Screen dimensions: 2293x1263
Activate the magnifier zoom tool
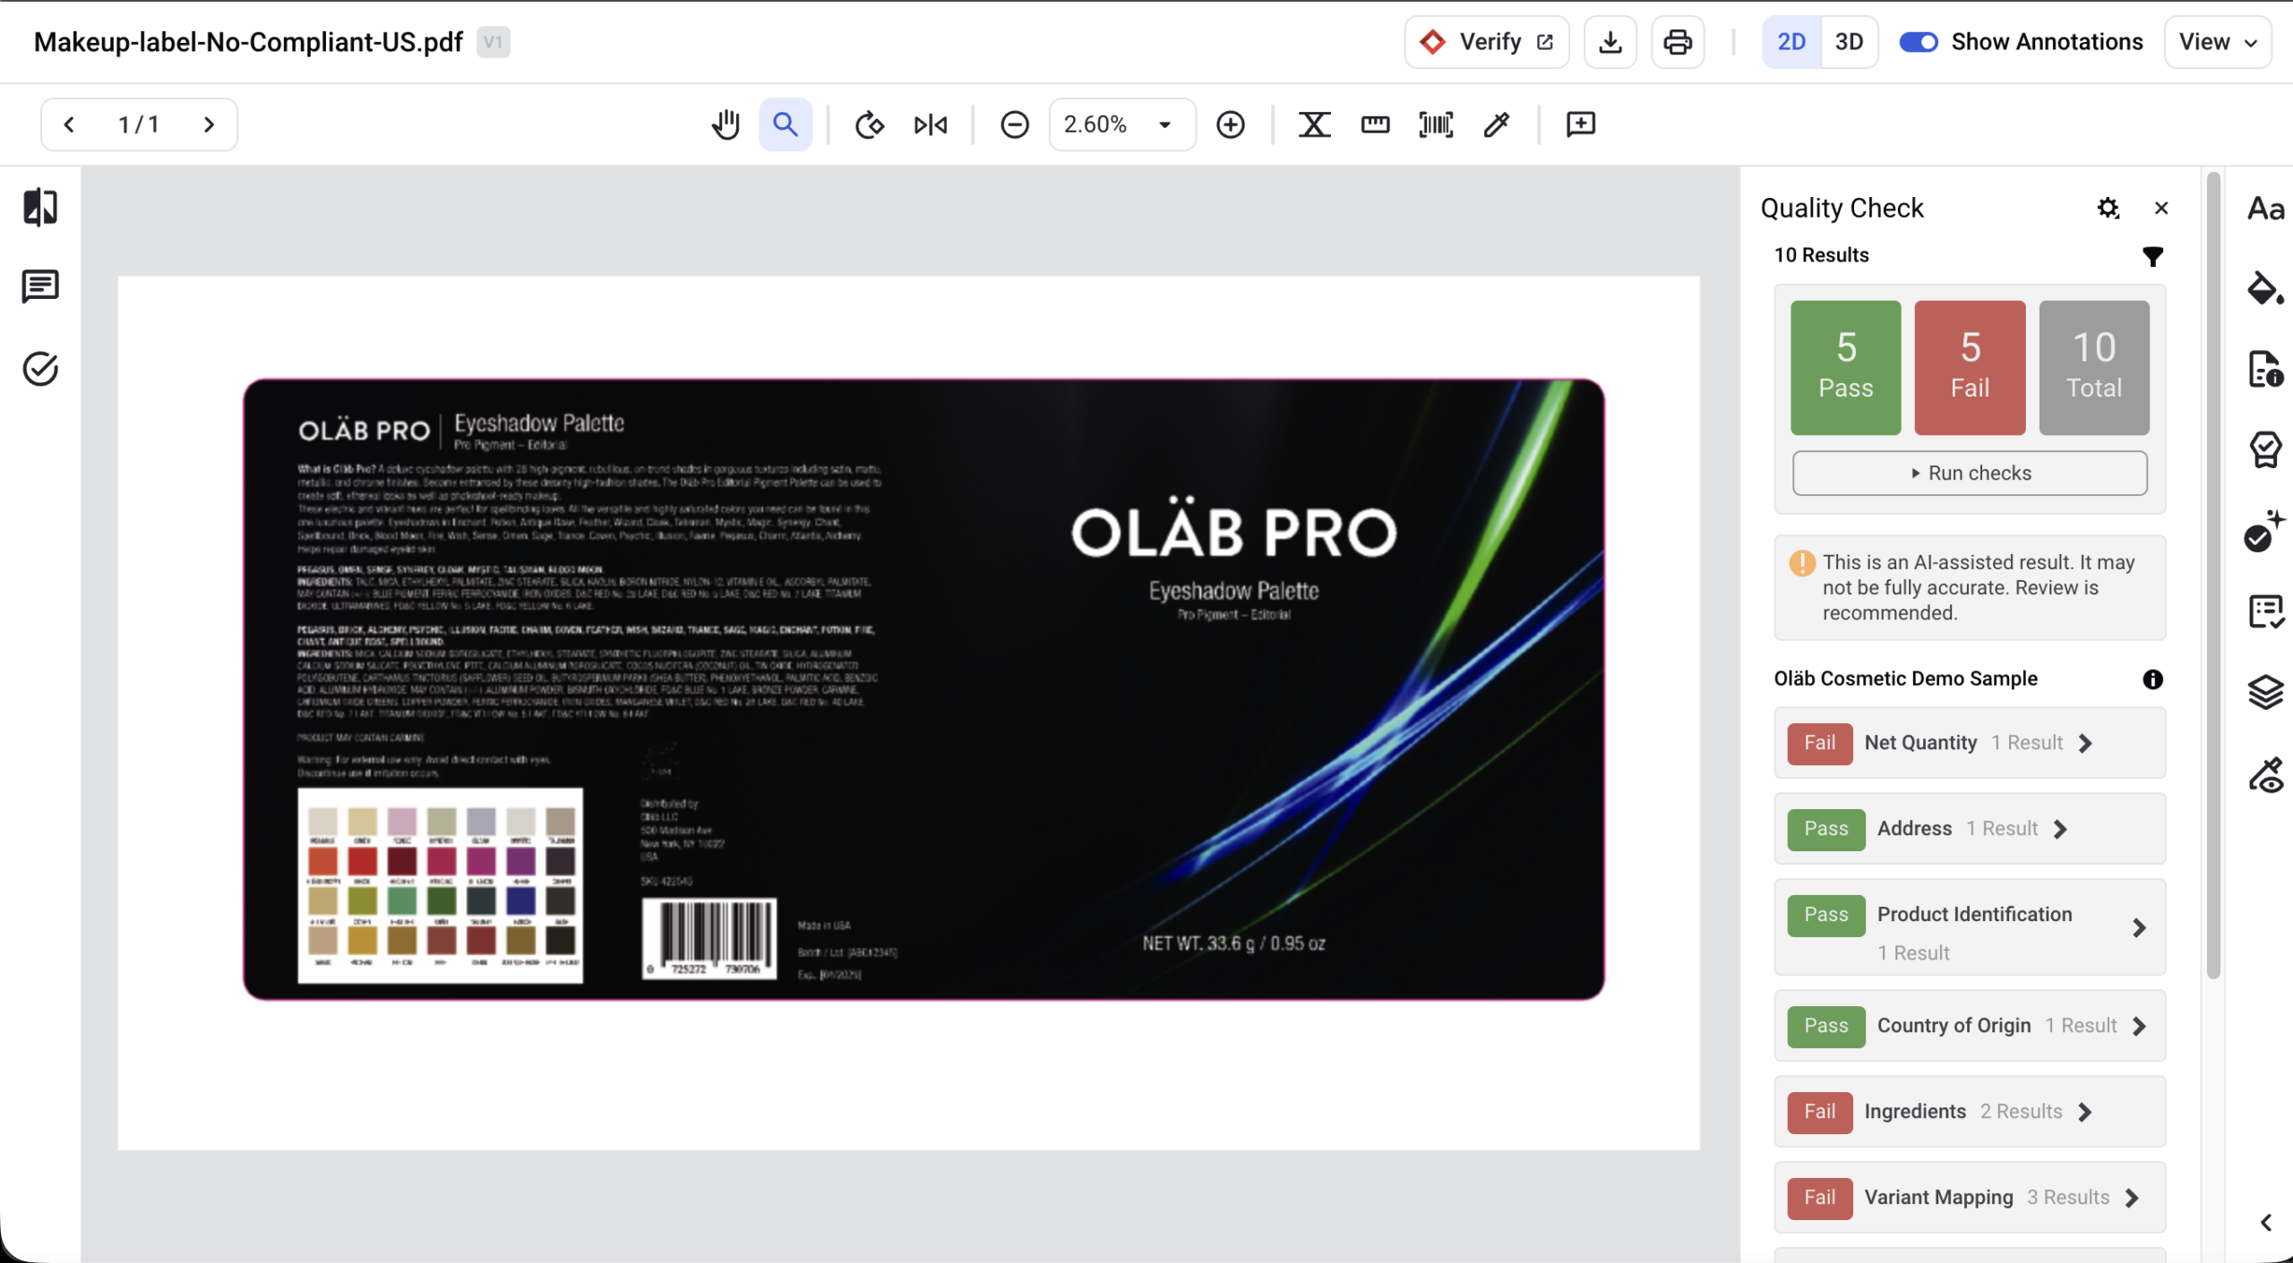pyautogui.click(x=786, y=124)
